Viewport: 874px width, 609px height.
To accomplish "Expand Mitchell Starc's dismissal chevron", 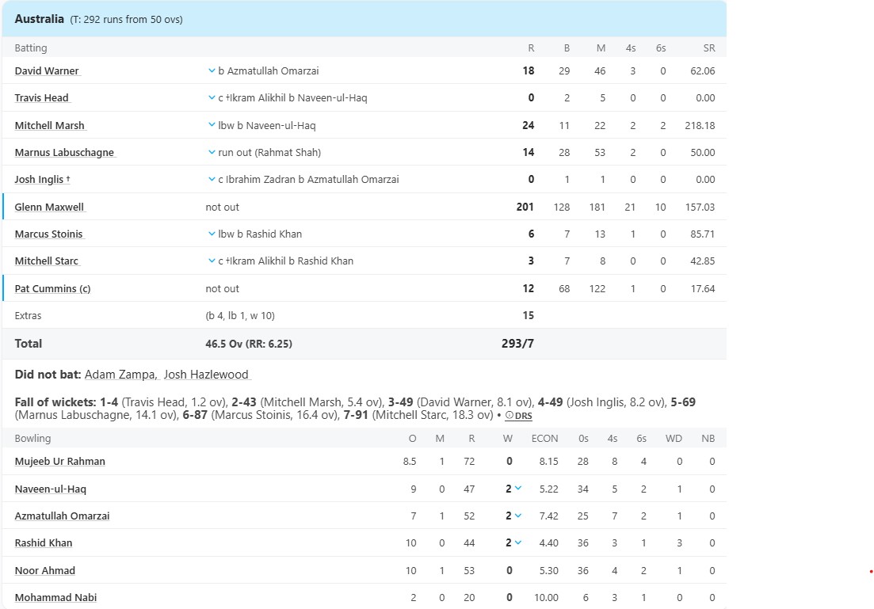I will (212, 261).
